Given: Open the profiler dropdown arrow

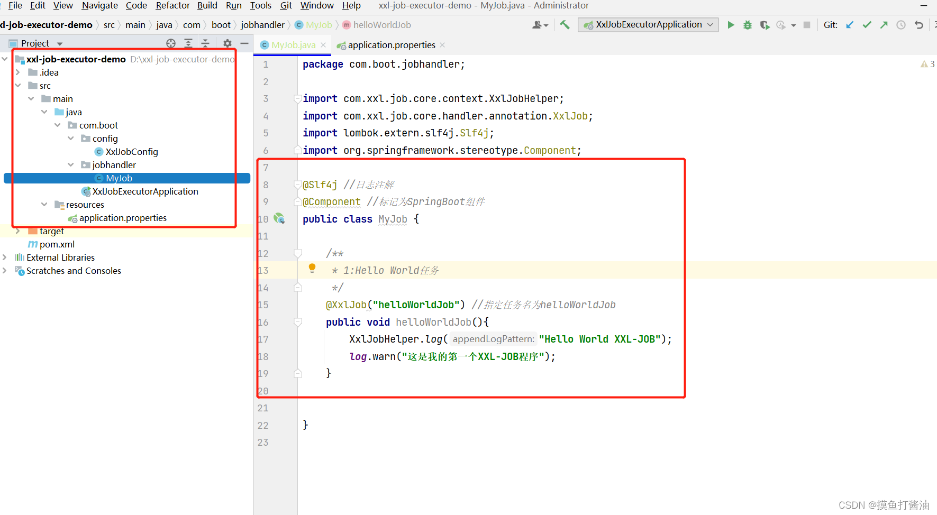Looking at the screenshot, I should pos(794,25).
